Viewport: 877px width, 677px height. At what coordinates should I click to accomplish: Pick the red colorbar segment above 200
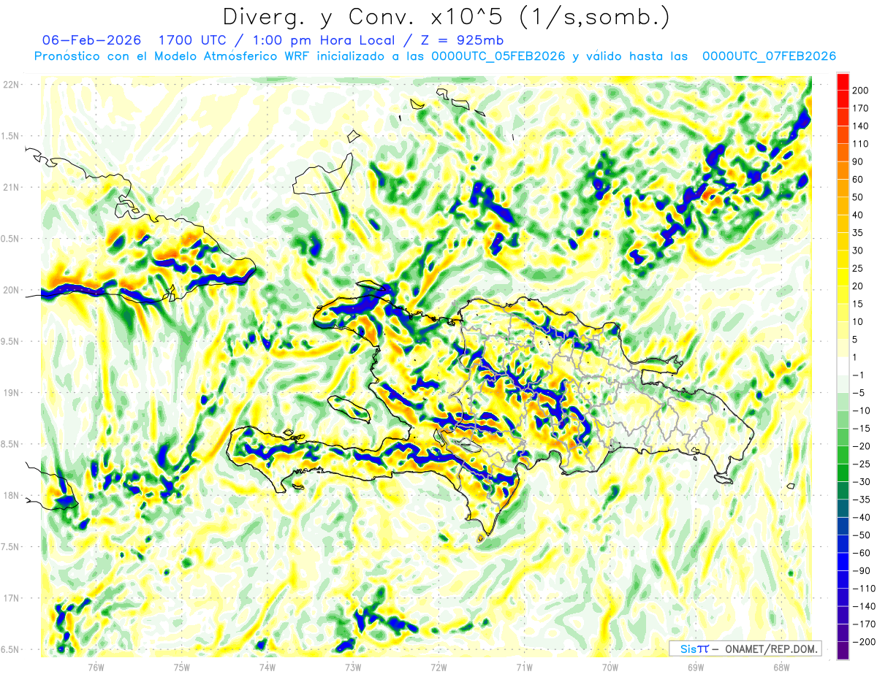click(843, 82)
